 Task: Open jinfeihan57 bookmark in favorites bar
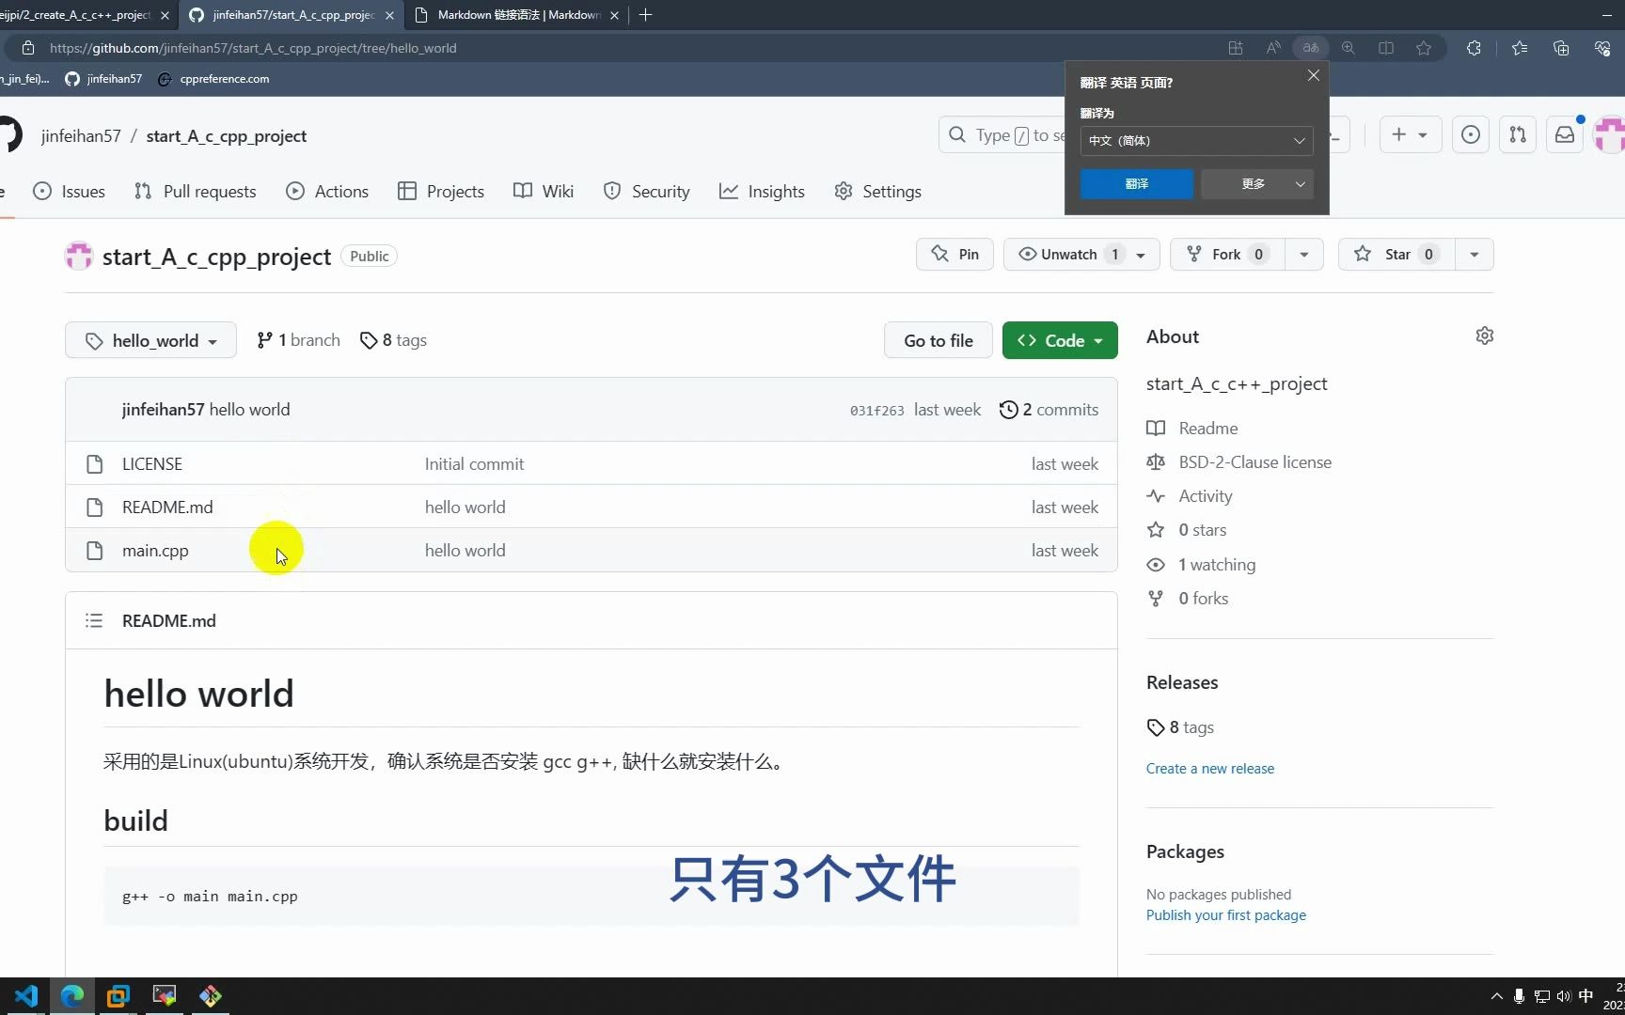(103, 79)
